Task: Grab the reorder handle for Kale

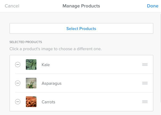Action: pyautogui.click(x=145, y=65)
